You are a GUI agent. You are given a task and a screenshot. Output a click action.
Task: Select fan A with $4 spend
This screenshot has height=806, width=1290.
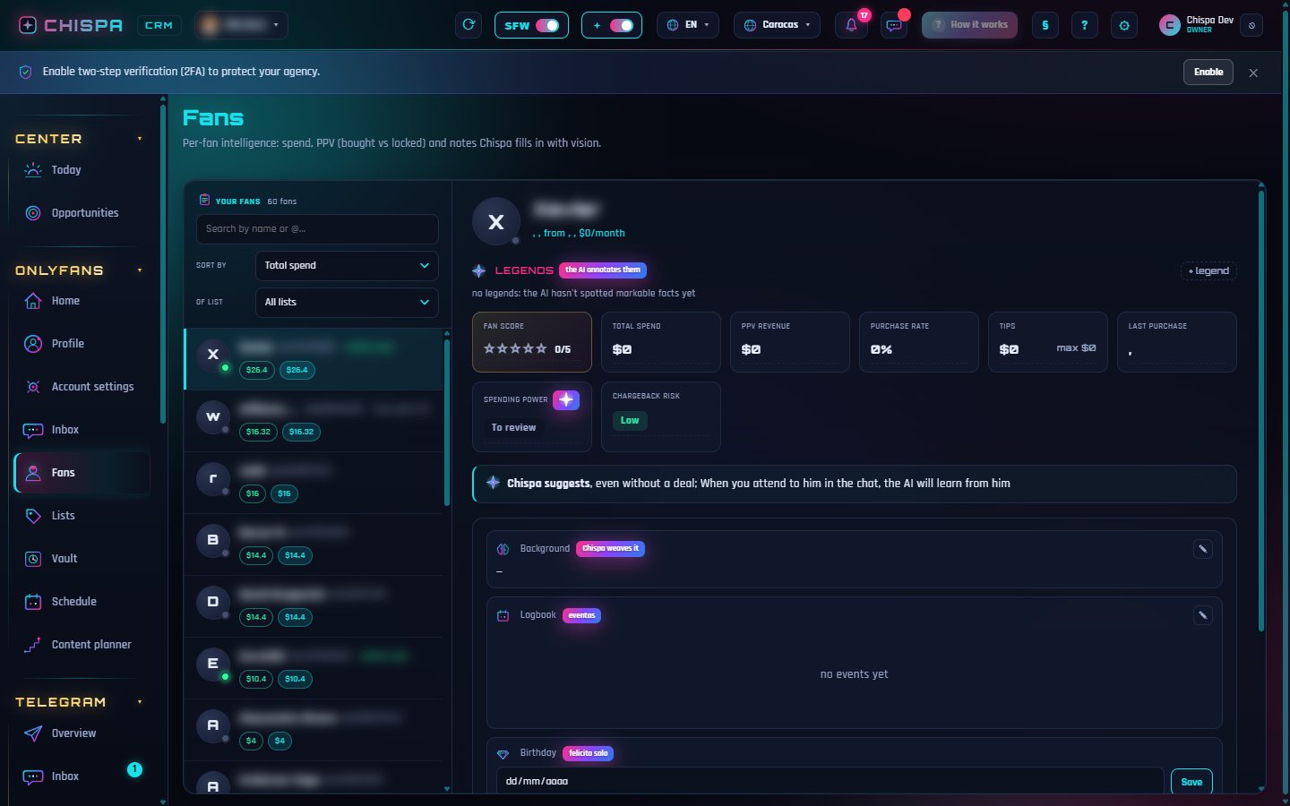314,730
